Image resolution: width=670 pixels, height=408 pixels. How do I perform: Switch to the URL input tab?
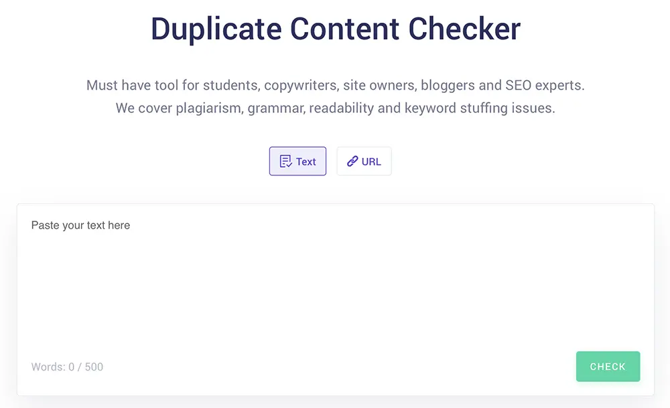tap(364, 161)
